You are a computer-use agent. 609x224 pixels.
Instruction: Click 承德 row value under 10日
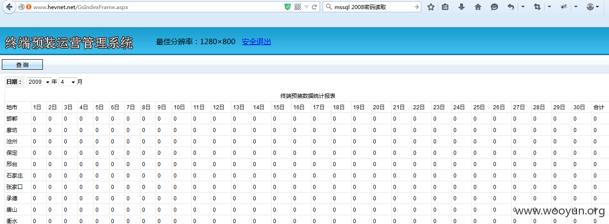click(175, 199)
